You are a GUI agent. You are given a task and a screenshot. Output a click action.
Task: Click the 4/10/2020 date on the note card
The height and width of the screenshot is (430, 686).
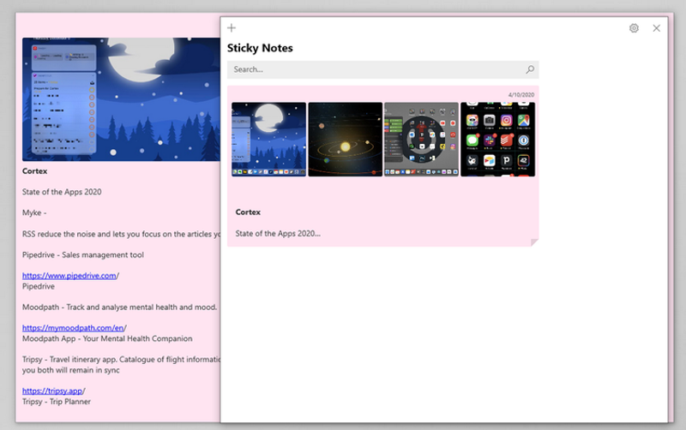[x=521, y=95]
